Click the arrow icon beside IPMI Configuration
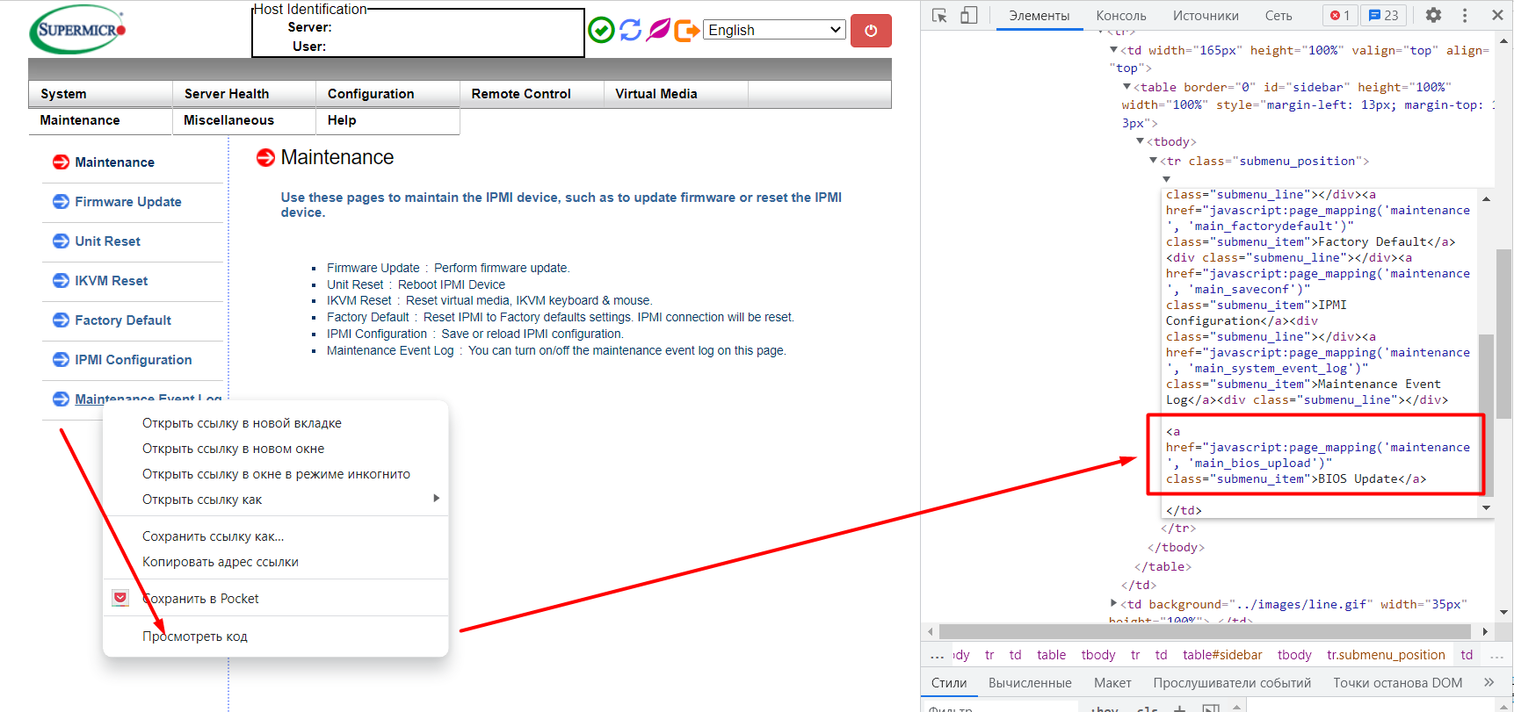The image size is (1514, 712). click(x=61, y=359)
